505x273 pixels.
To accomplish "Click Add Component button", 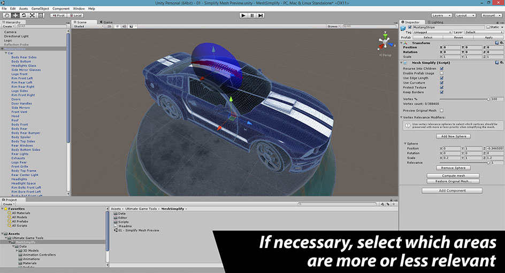I will (x=452, y=191).
